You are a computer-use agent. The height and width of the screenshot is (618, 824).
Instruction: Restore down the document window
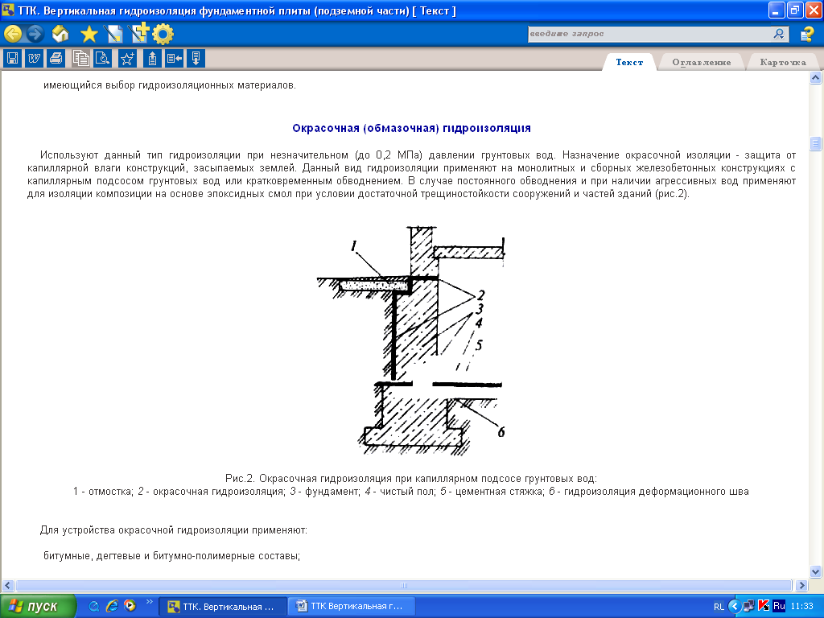coord(795,10)
